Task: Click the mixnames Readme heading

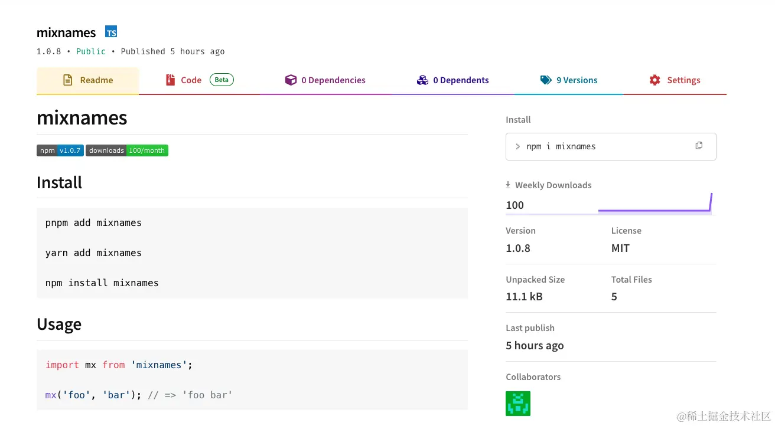Action: (82, 117)
